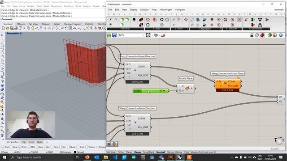Open Visual Studio Code from the taskbar
Image resolution: width=287 pixels, height=161 pixels.
[x=115, y=157]
